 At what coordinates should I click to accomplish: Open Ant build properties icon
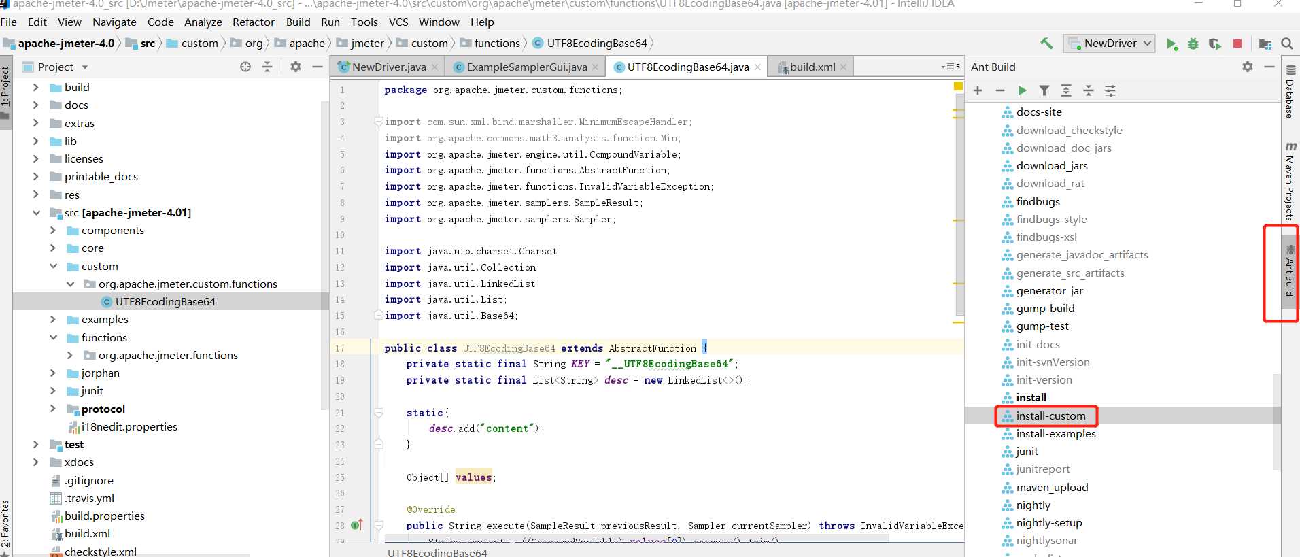pyautogui.click(x=1110, y=90)
